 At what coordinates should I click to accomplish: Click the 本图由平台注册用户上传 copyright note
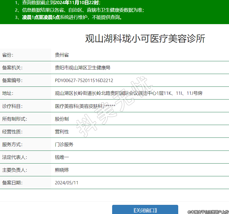[208, 212]
